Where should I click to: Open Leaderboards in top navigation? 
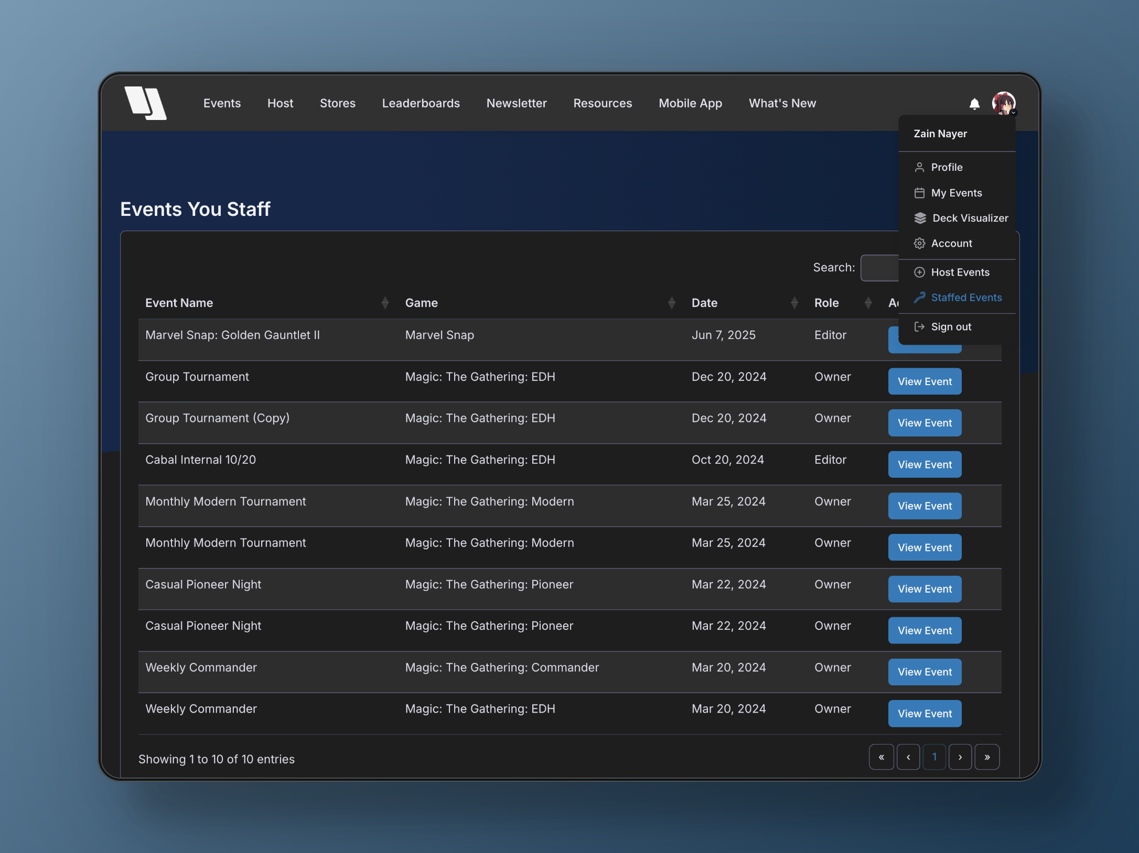[421, 103]
